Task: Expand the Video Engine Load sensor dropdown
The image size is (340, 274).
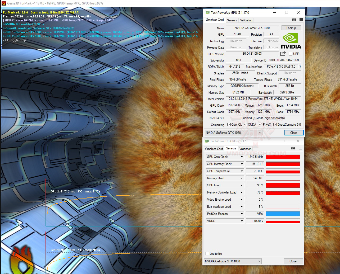Action: coord(242,200)
